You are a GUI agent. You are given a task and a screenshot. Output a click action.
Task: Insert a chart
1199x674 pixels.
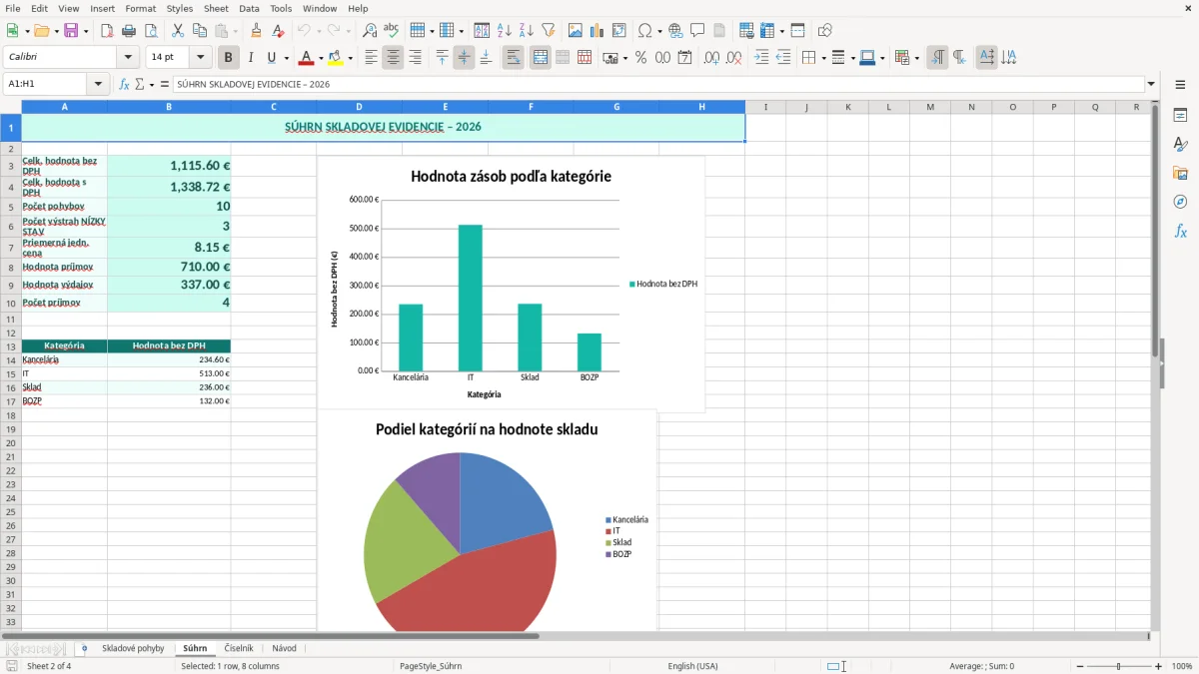pos(598,31)
